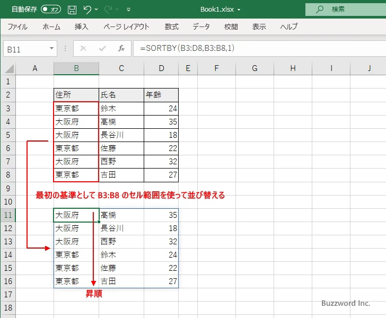The height and width of the screenshot is (318, 386).
Task: Click cell D8 with value 27
Action: [161, 175]
